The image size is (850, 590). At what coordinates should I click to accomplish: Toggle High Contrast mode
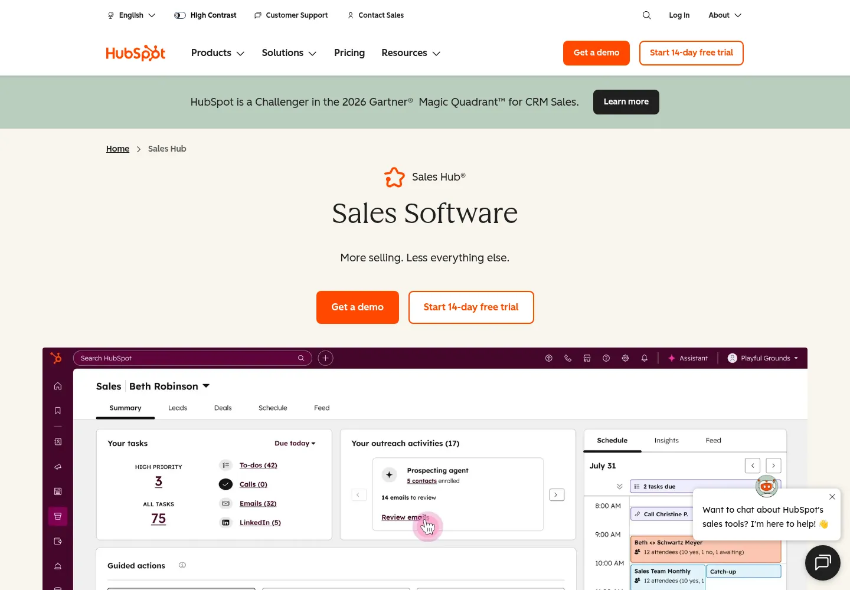pos(205,15)
